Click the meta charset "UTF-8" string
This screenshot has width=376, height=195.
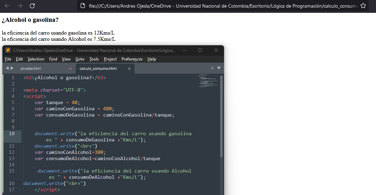tap(73, 90)
